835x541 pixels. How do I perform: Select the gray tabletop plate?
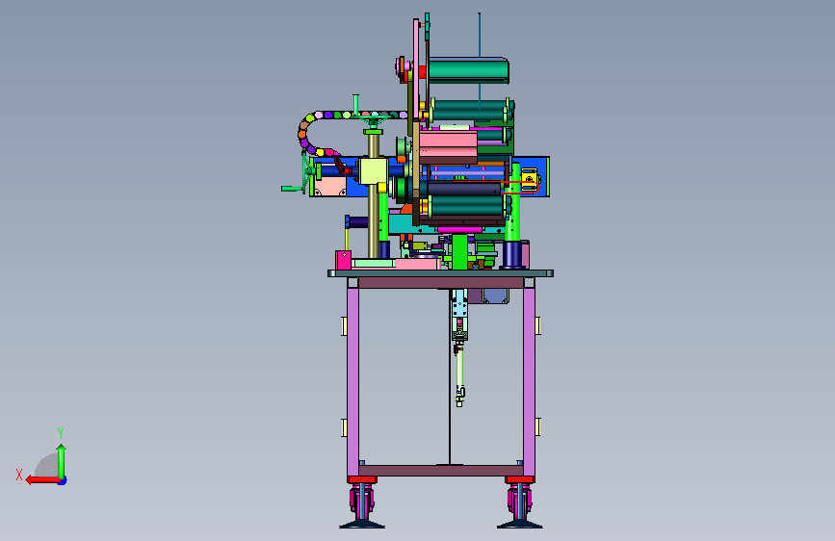tap(440, 273)
